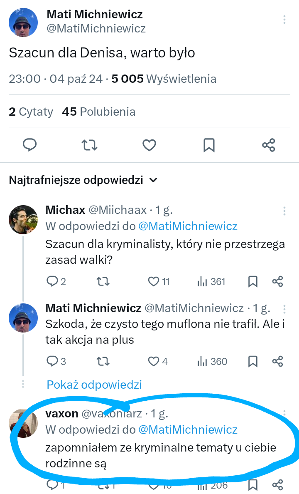Expand the 'Najtrafniejsze odpowiedzi' sort dropdown
Viewport: 299px width, 494px height.
(x=153, y=180)
